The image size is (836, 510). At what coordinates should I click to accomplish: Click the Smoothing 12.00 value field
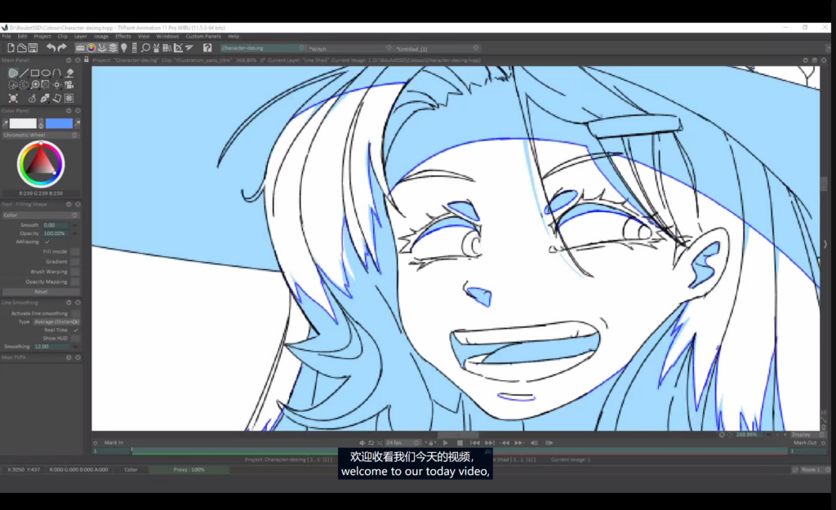coord(51,347)
